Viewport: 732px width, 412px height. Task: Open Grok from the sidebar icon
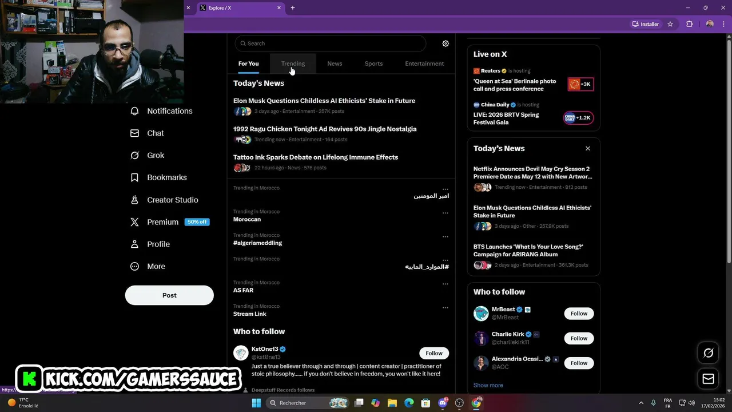(x=134, y=156)
